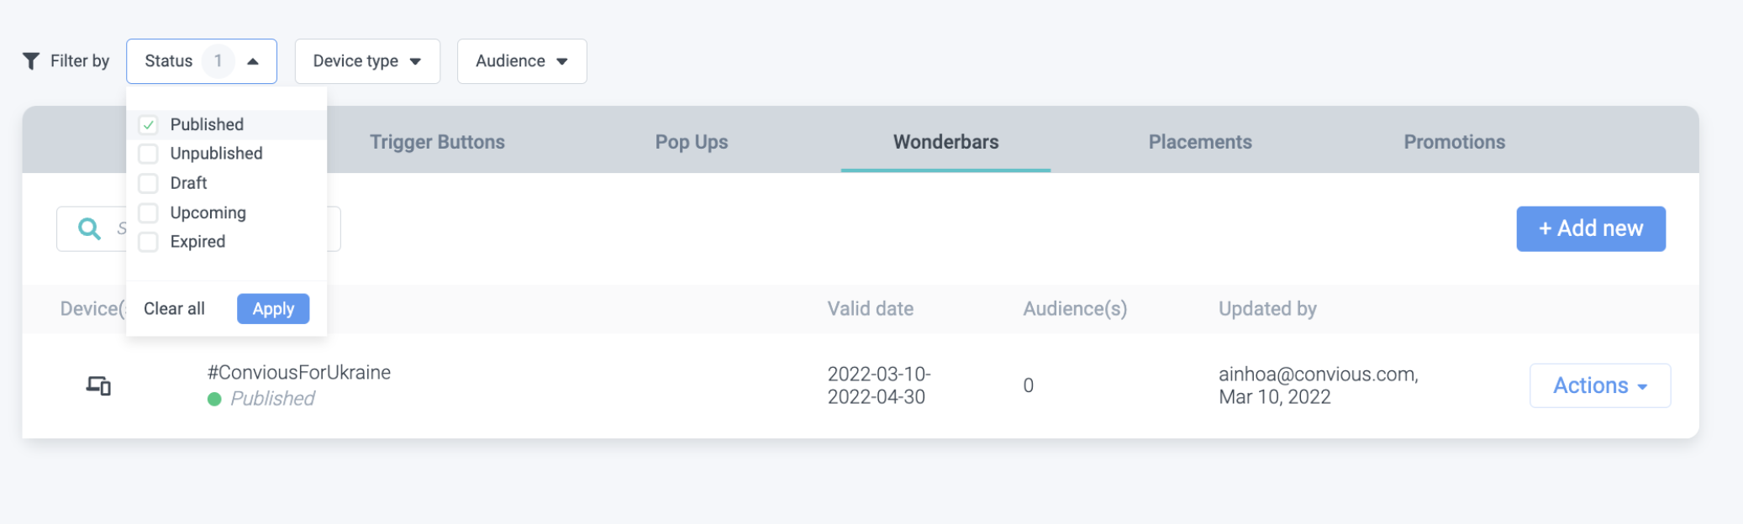Click the multi-device icon in the row
Viewport: 1743px width, 524px height.
(x=98, y=385)
